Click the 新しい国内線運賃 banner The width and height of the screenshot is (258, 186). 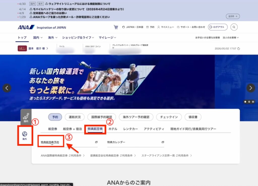click(x=107, y=82)
